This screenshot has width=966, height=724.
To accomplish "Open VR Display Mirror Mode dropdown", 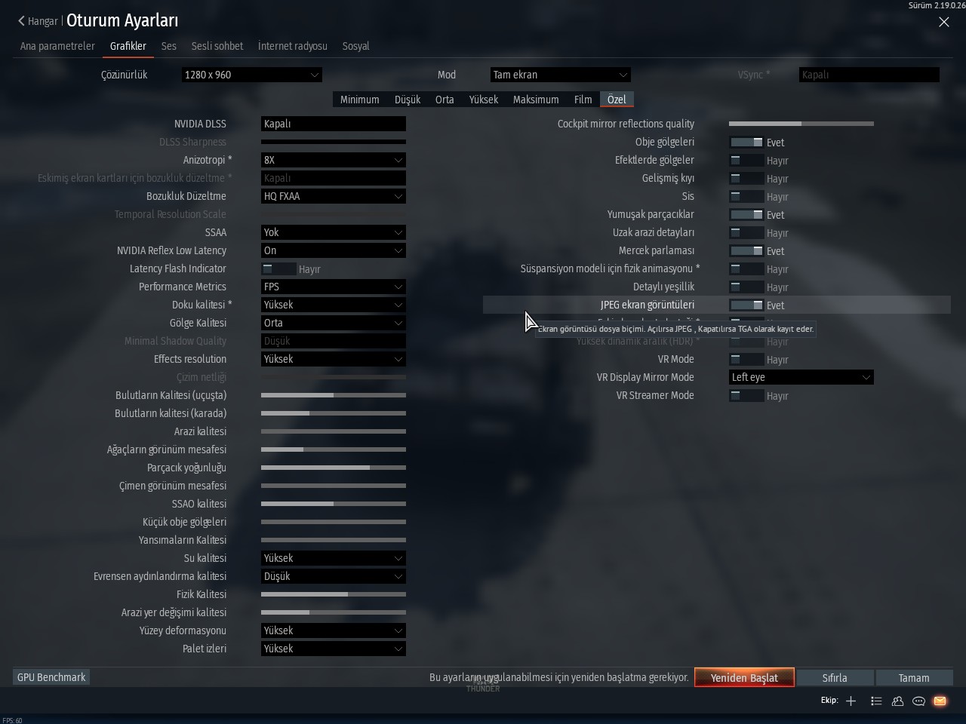I will (801, 377).
